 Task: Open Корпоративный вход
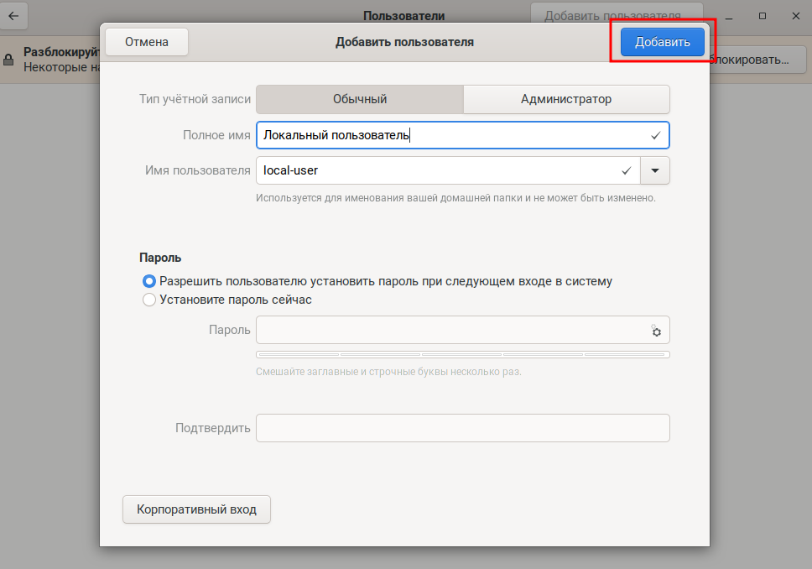196,509
